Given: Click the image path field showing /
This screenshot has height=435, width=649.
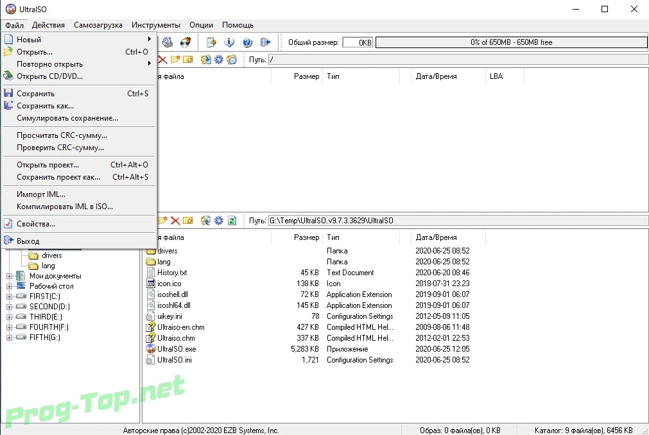Looking at the screenshot, I should [458, 60].
